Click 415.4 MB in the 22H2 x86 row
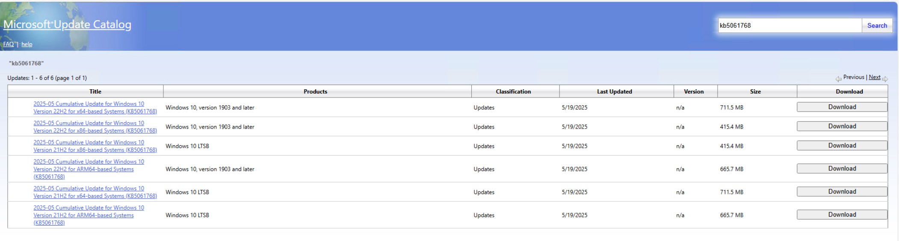 731,126
